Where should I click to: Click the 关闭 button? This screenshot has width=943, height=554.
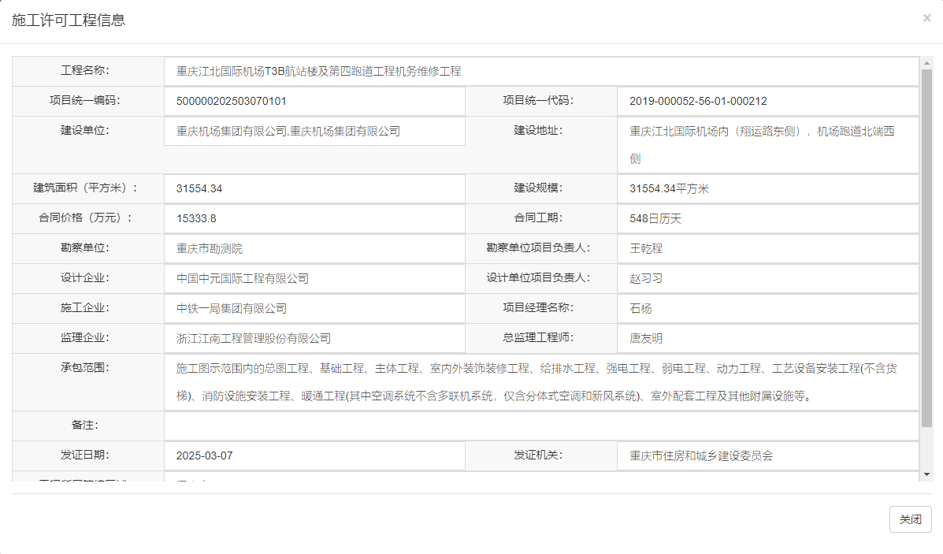tap(910, 519)
